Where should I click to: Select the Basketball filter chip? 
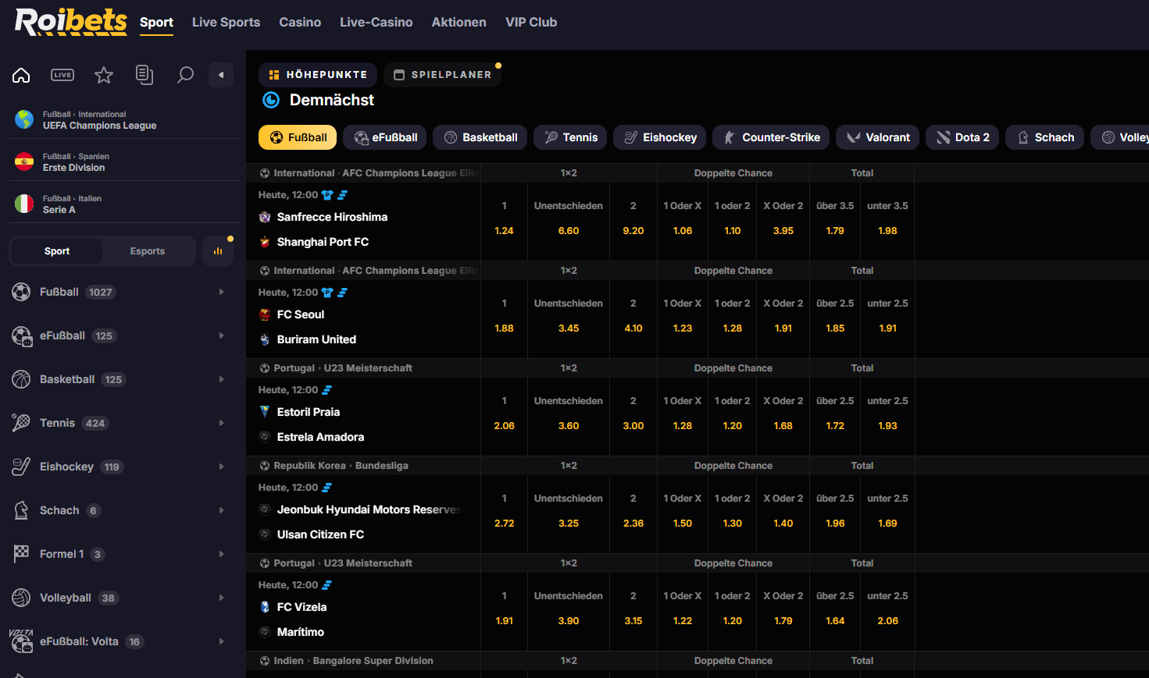click(x=480, y=137)
